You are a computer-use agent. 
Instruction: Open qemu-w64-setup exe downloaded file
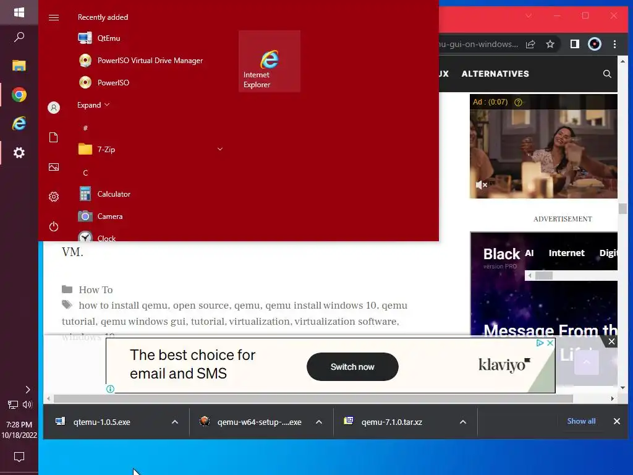[x=259, y=422]
